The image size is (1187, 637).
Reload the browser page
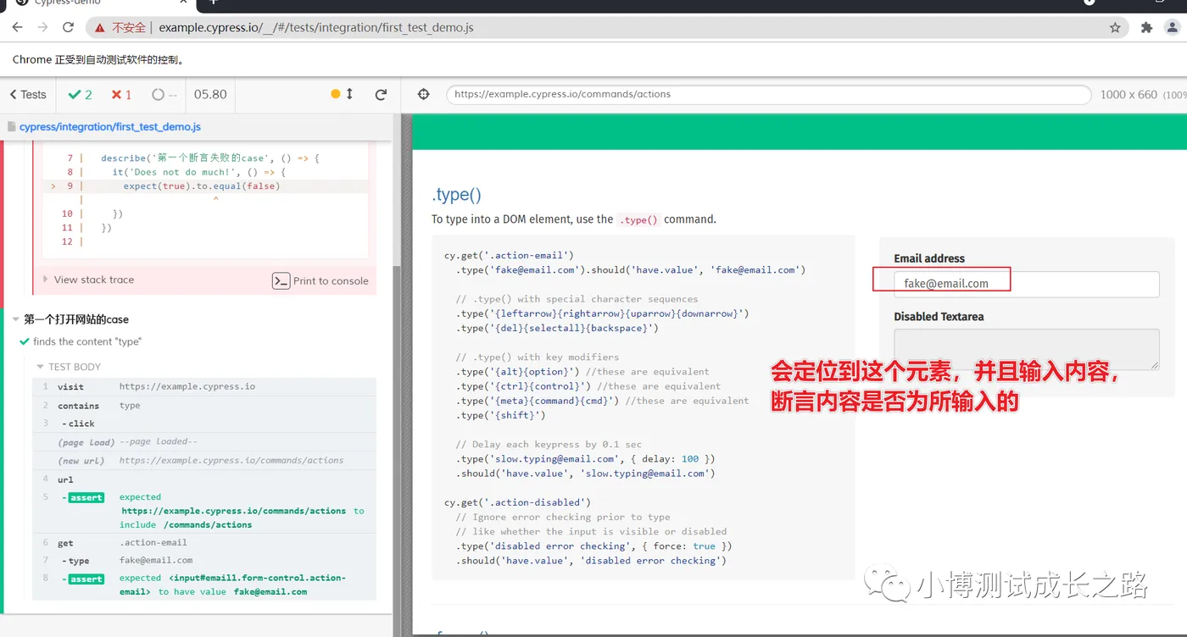[x=68, y=27]
